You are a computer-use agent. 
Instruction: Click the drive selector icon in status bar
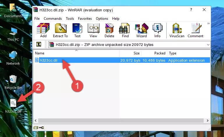point(36,128)
